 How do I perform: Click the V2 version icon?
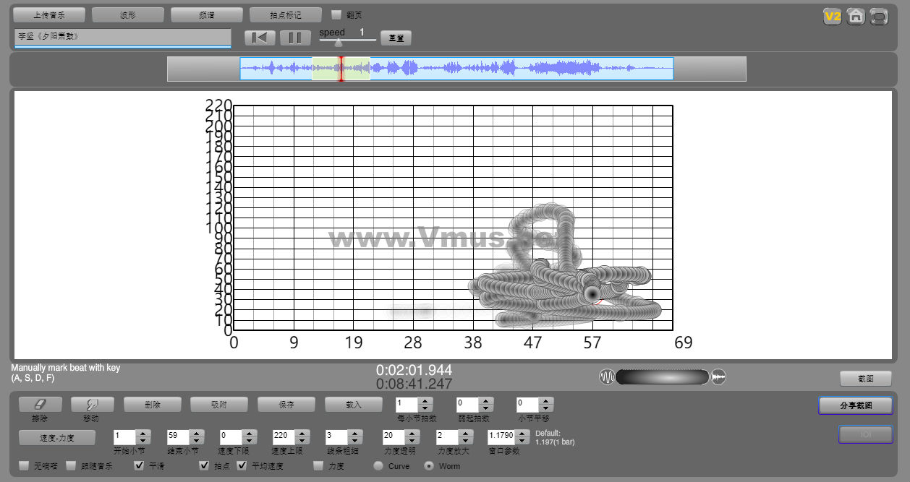[x=832, y=16]
